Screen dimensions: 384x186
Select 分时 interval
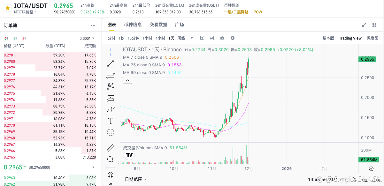tap(111, 38)
